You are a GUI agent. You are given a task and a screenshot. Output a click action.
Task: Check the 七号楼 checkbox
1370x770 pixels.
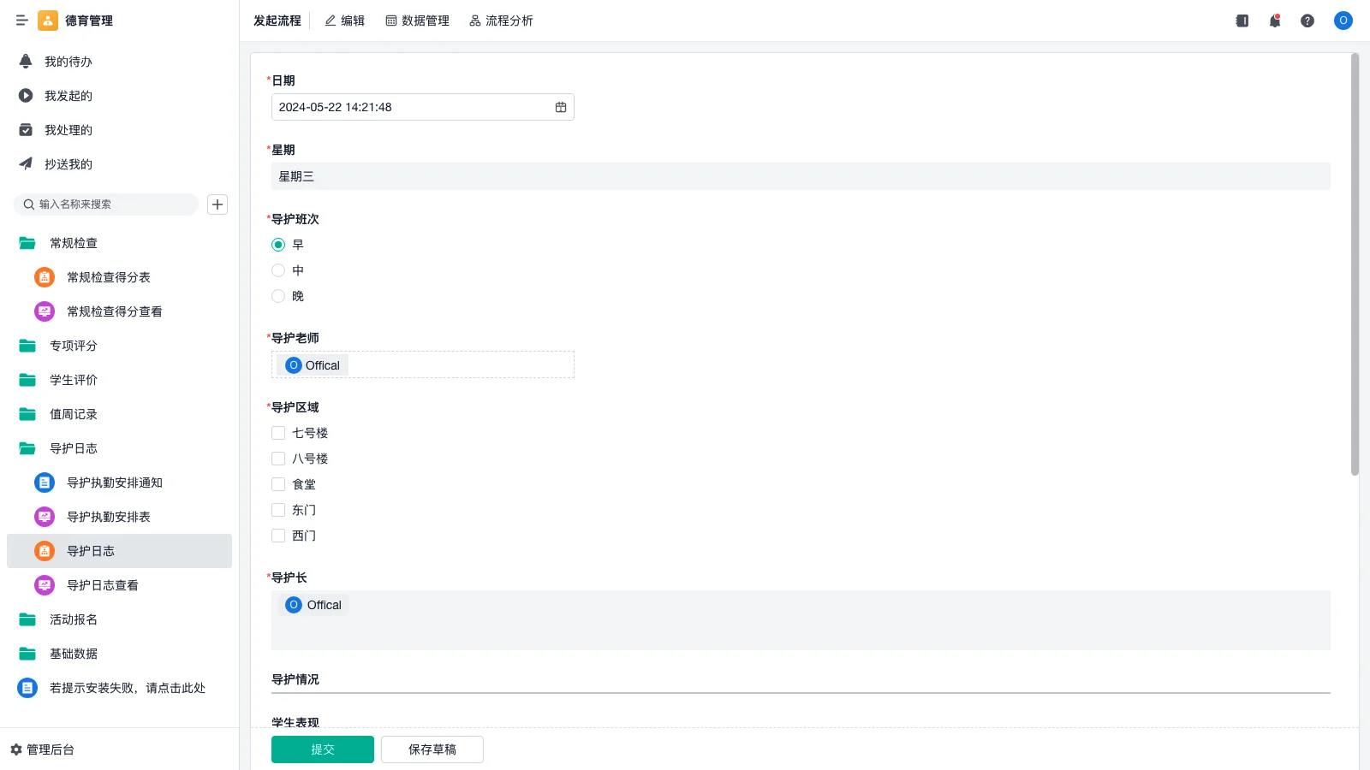pos(278,433)
